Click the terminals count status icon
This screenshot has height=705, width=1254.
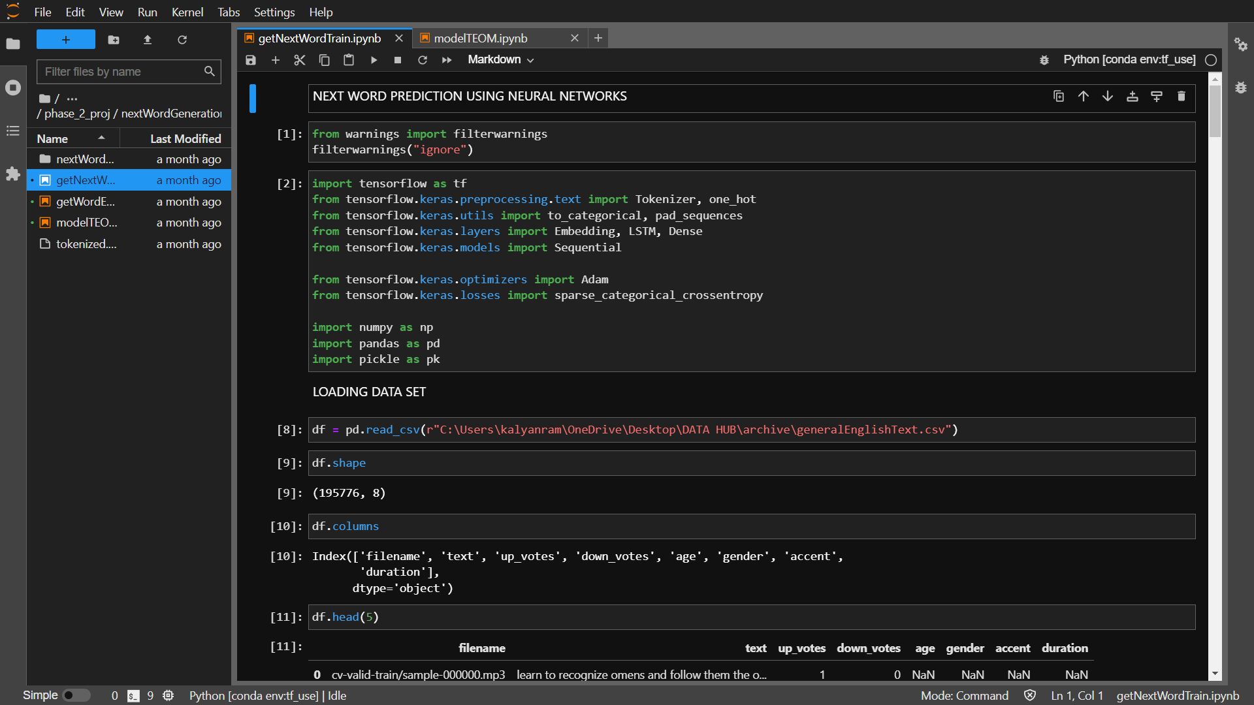click(x=133, y=696)
